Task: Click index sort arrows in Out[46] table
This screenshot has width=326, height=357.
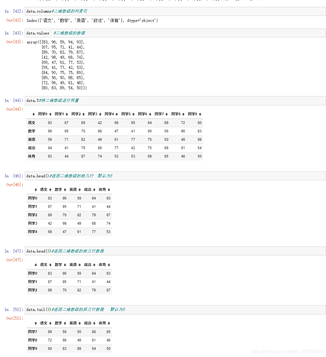Action: pos(36,190)
